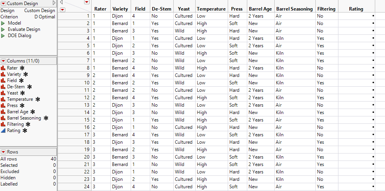Click the Filtering nominal column icon
This screenshot has width=385, height=191.
click(x=3, y=124)
